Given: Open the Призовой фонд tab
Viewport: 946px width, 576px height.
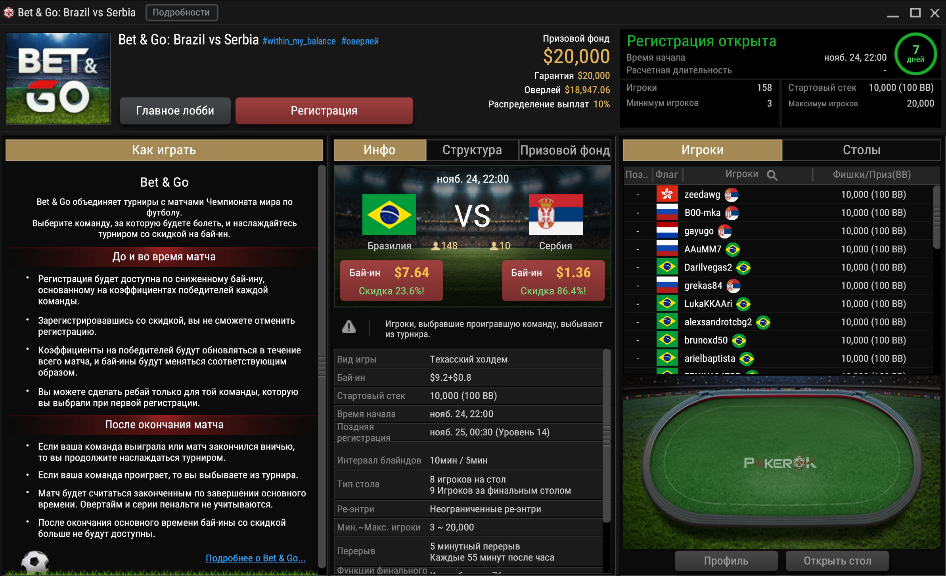Looking at the screenshot, I should (x=565, y=150).
